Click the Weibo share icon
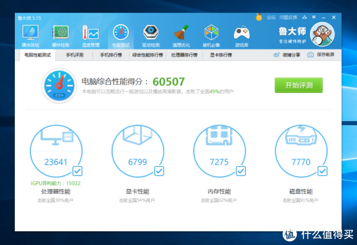 pyautogui.click(x=277, y=55)
